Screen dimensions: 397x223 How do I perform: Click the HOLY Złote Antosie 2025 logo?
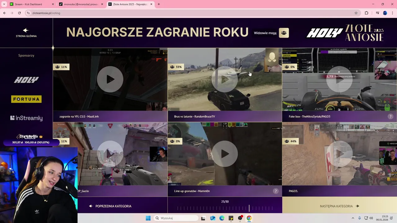tap(345, 33)
